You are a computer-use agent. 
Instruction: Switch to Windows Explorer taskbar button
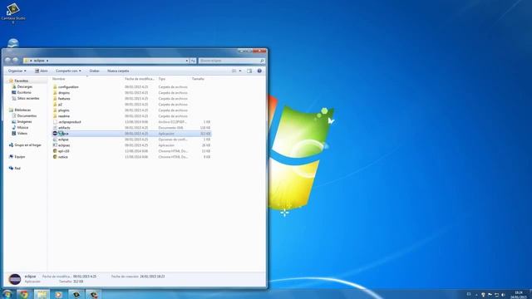(x=42, y=294)
